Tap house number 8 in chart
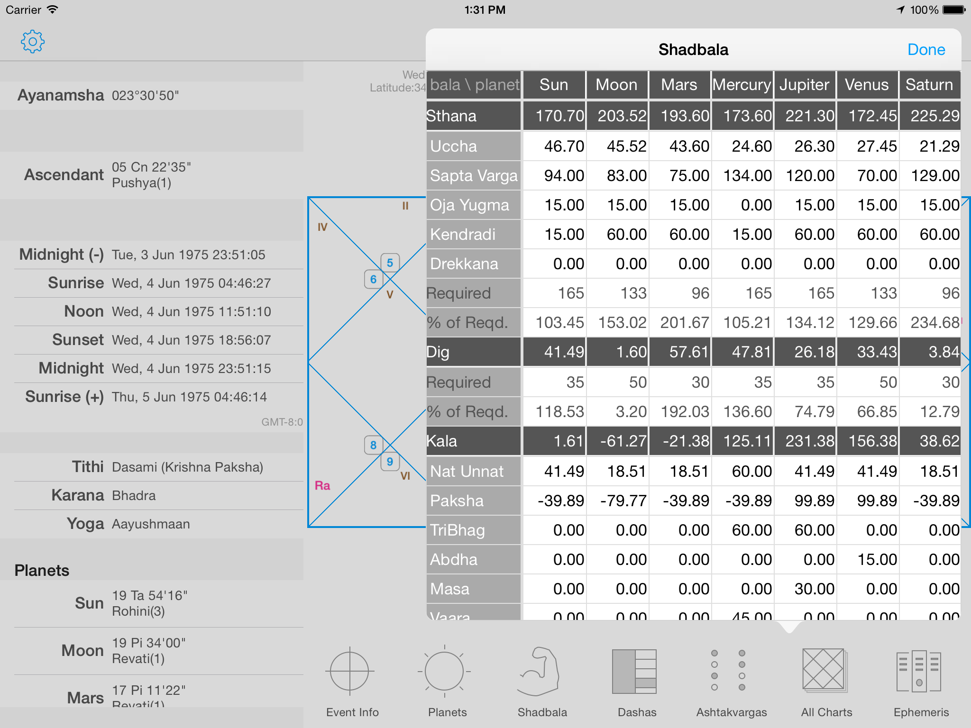 373,445
